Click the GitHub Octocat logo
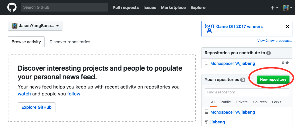Screen dimensions: 295x126 12,7
